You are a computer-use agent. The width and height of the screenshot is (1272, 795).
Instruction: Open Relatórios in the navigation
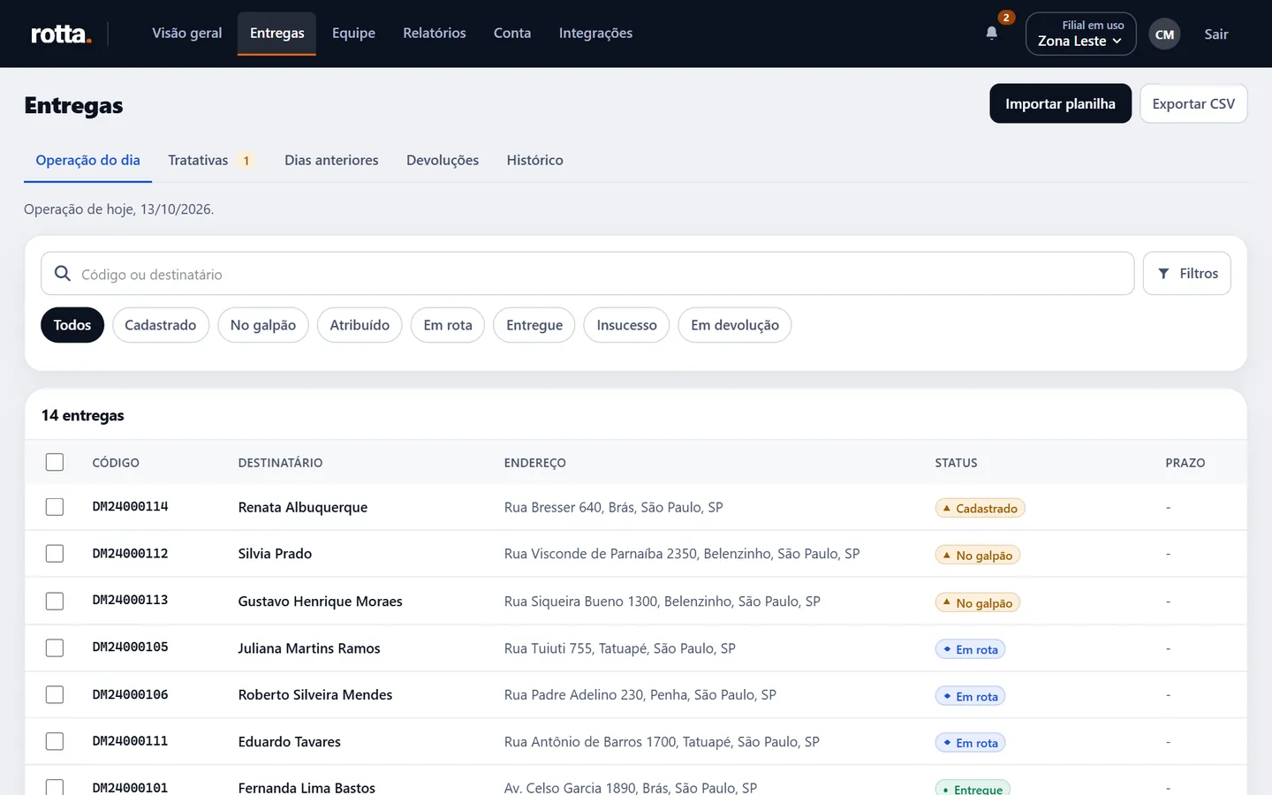pos(435,34)
